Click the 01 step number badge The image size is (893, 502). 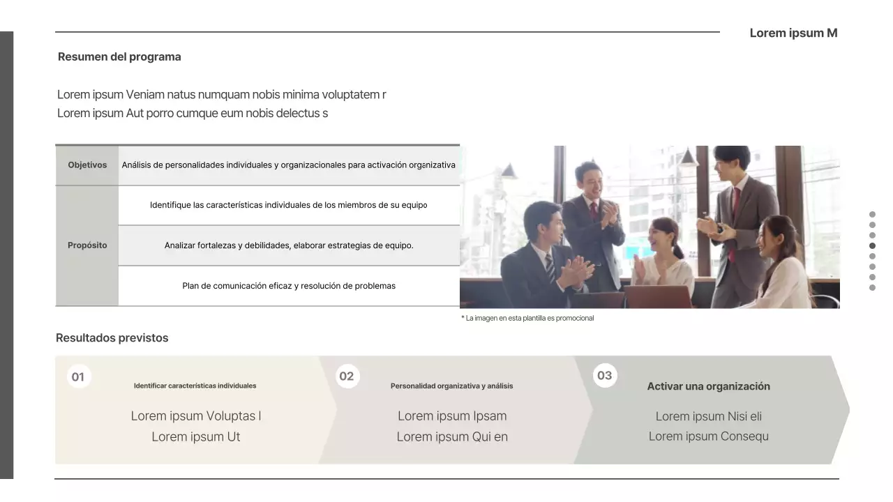point(79,377)
